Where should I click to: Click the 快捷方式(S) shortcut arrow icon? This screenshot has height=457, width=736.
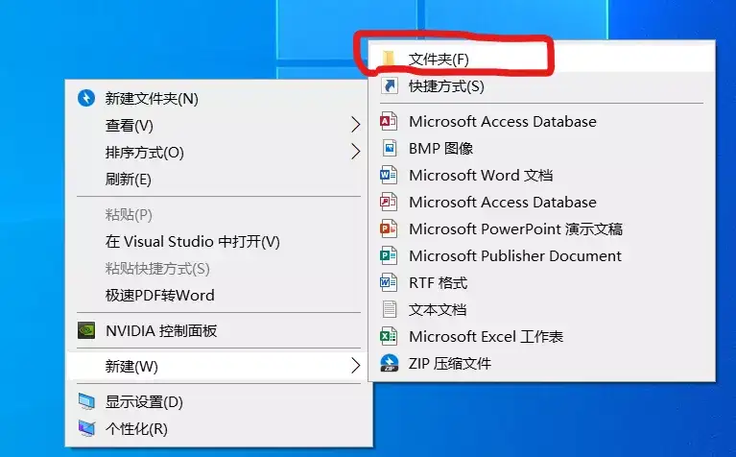click(x=390, y=86)
